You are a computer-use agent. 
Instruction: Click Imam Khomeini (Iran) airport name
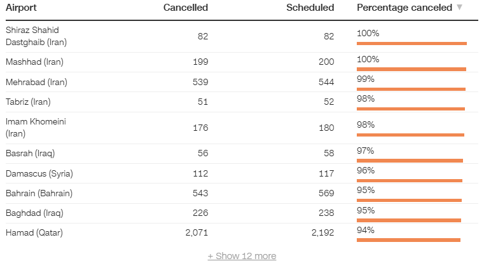tap(36, 128)
